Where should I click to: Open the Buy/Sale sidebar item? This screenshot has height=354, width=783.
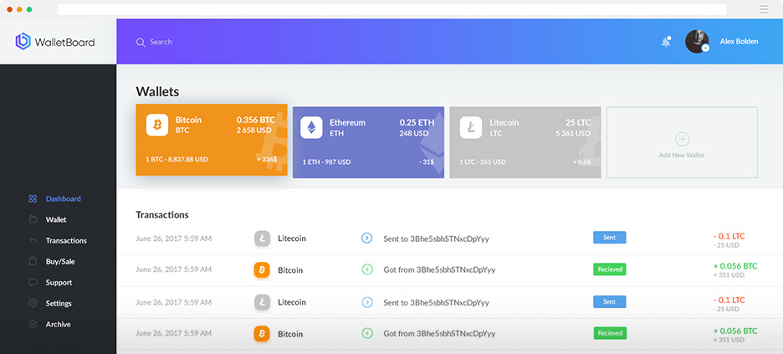(x=60, y=262)
